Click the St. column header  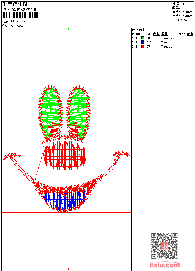click(149, 34)
